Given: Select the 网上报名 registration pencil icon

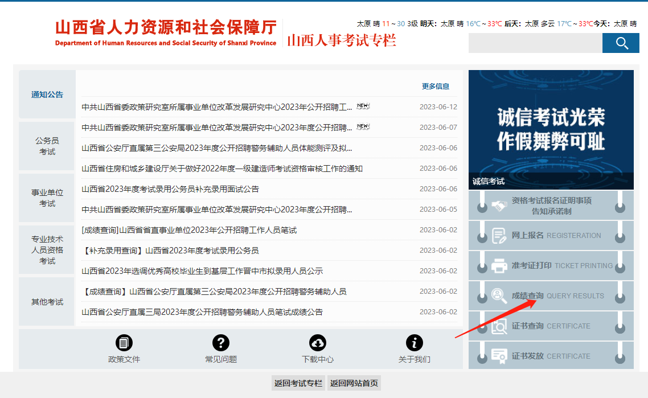Looking at the screenshot, I should (x=501, y=235).
